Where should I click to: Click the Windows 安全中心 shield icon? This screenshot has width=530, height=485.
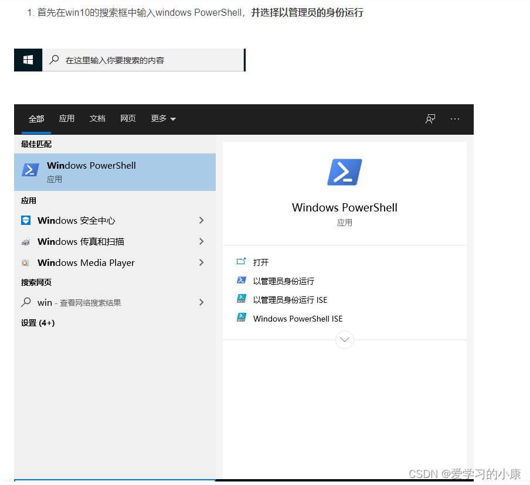pyautogui.click(x=26, y=221)
